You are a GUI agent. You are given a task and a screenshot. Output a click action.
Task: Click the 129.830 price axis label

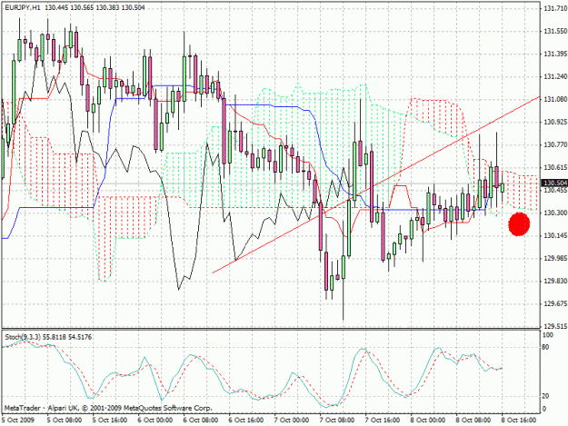coord(555,281)
